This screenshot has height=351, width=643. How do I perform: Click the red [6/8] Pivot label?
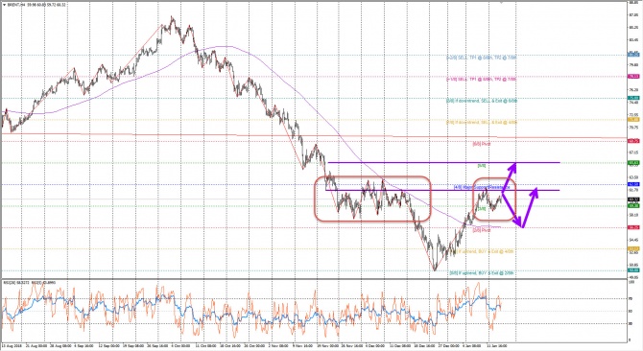tap(482, 144)
